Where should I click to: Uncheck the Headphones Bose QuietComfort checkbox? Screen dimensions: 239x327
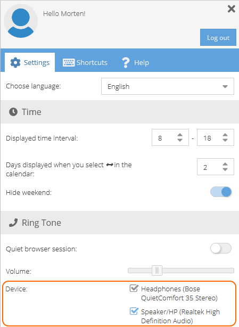click(x=134, y=289)
